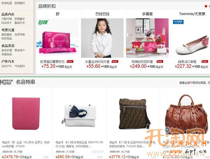
Task: Open the 文胸内裤 sidebar category
Action: [7, 19]
